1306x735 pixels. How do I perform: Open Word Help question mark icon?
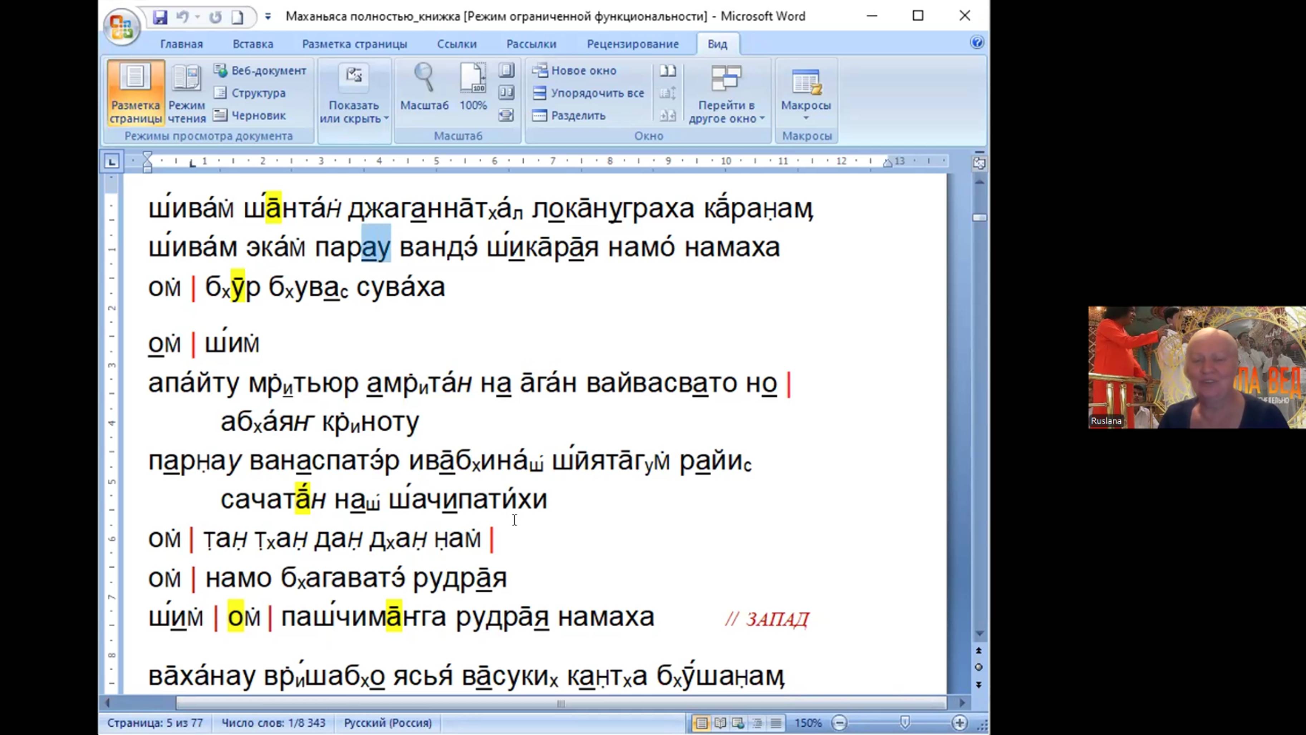click(x=977, y=43)
